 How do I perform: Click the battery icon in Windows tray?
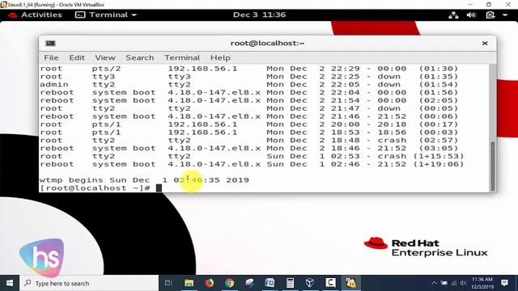(x=444, y=283)
